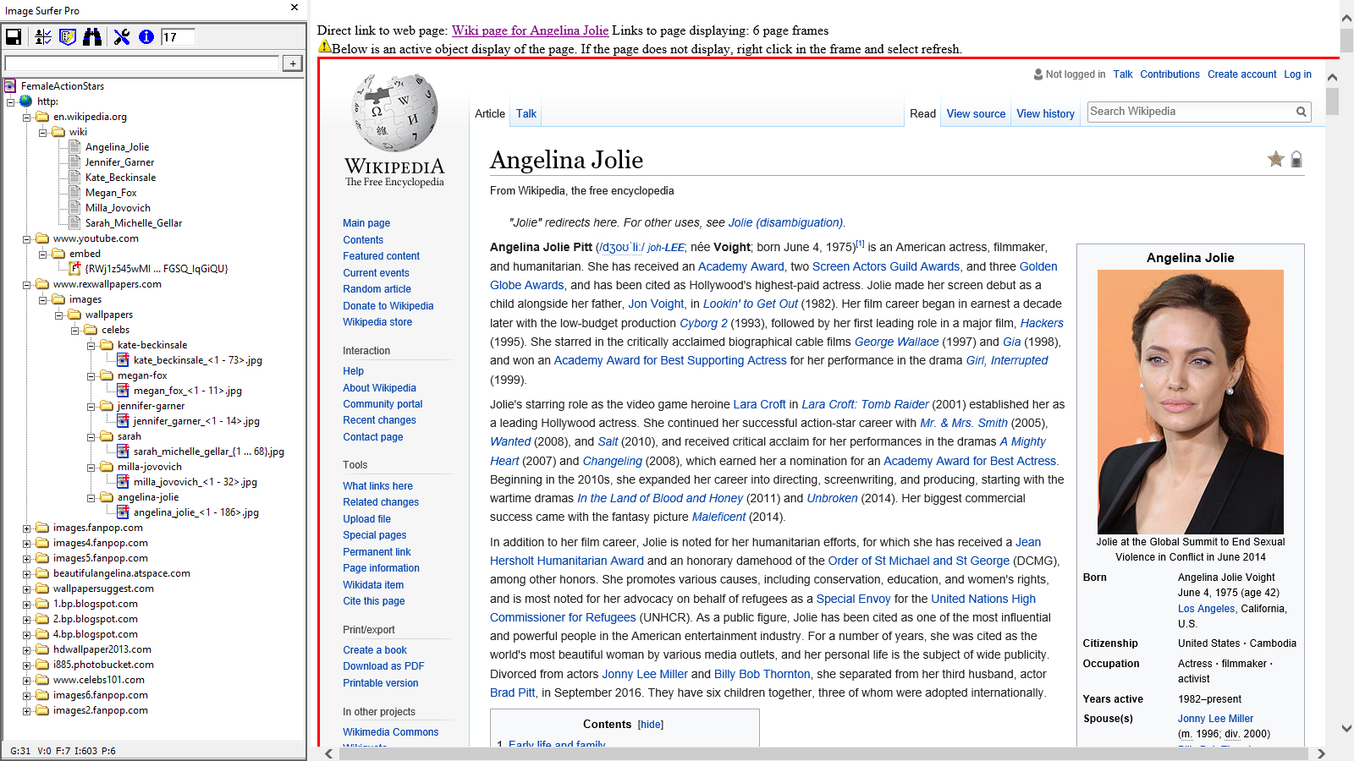Click the Download as PDF link
The image size is (1354, 761).
tap(383, 666)
